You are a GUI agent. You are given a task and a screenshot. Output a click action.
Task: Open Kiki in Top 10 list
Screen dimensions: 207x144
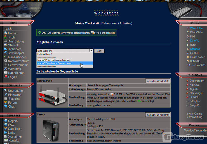click(192, 36)
